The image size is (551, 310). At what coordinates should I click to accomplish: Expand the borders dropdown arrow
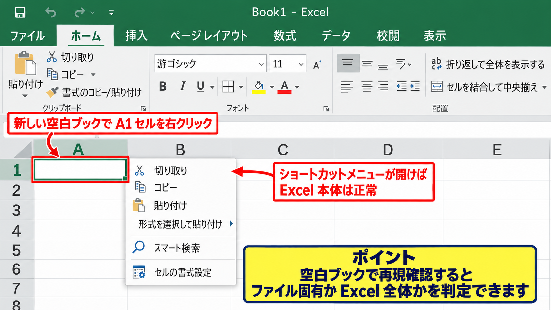[241, 87]
